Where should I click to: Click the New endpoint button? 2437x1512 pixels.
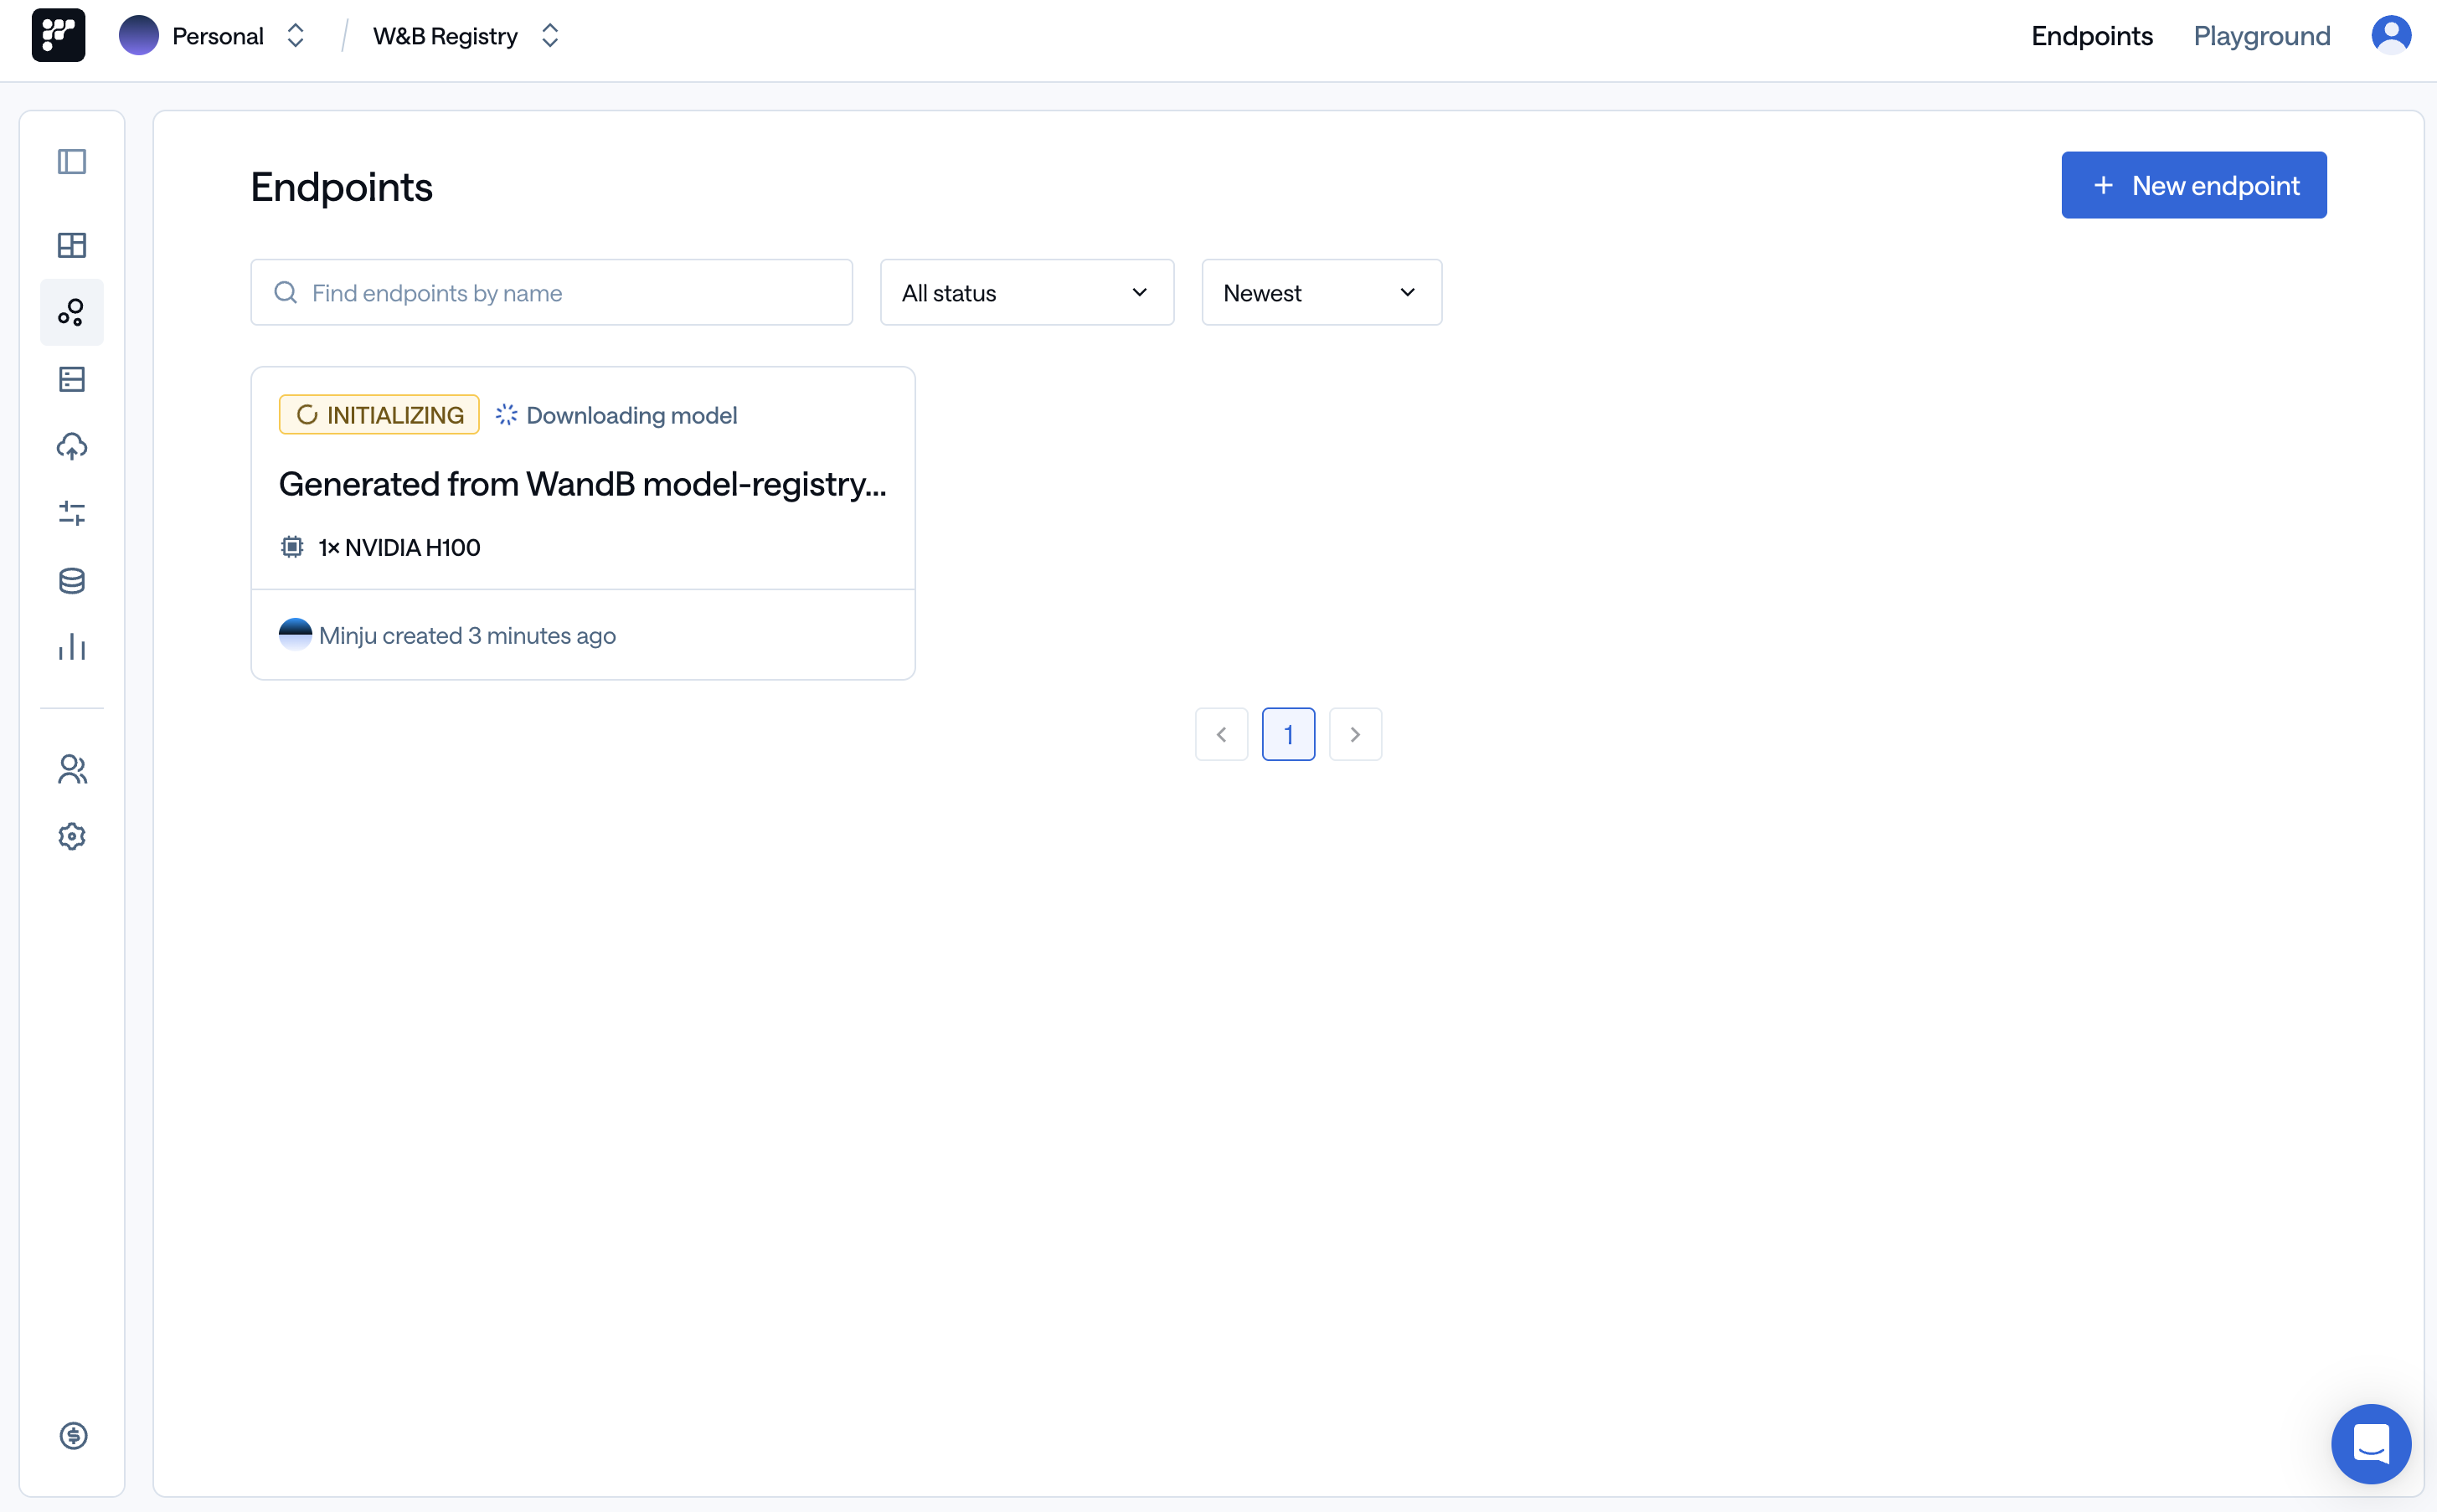pos(2193,185)
